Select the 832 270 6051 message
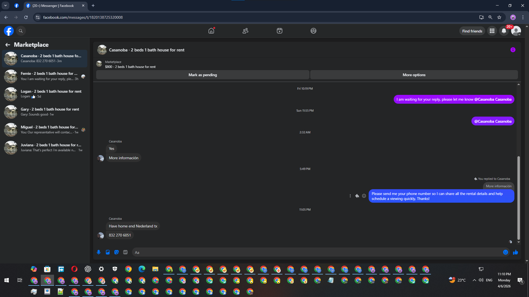 120,235
